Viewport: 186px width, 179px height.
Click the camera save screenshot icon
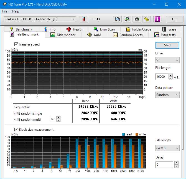click(x=137, y=19)
